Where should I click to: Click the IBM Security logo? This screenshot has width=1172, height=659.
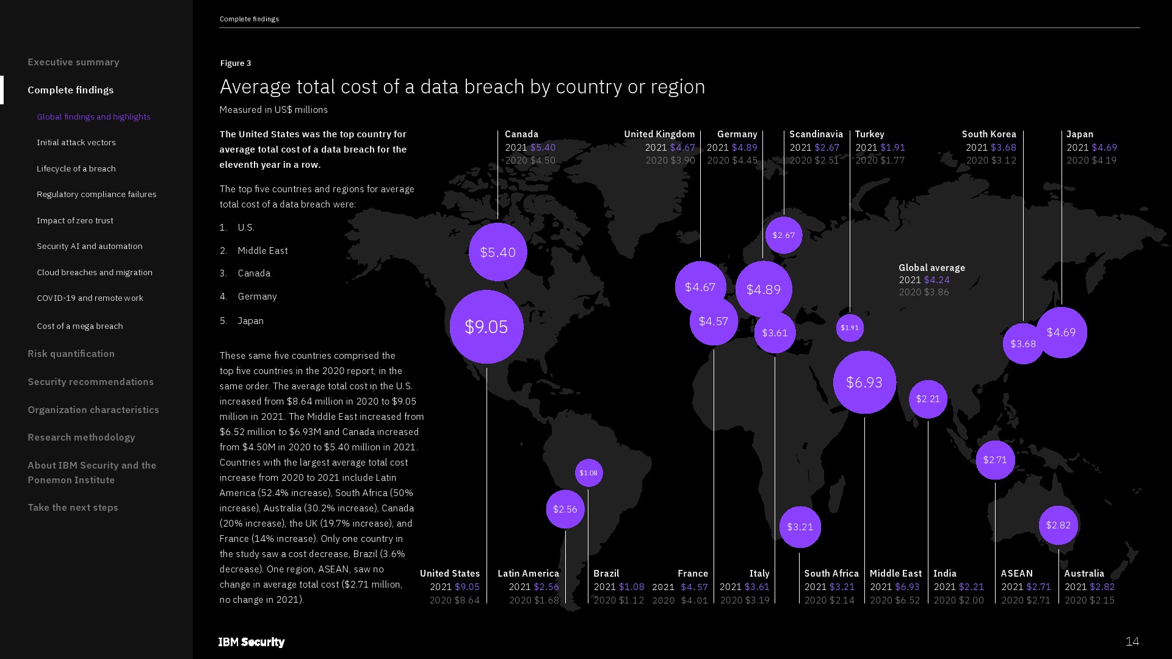(251, 642)
